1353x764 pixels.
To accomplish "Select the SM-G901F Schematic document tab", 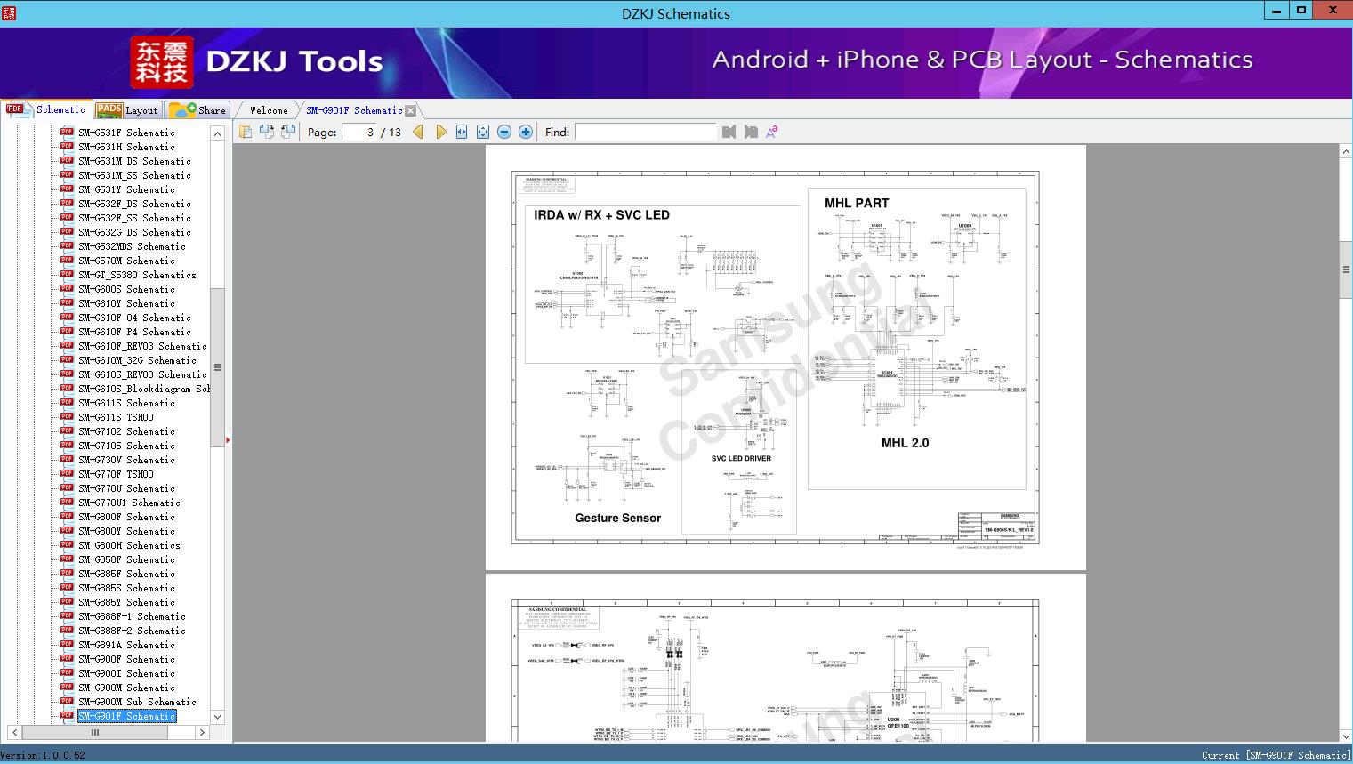I will [x=354, y=110].
